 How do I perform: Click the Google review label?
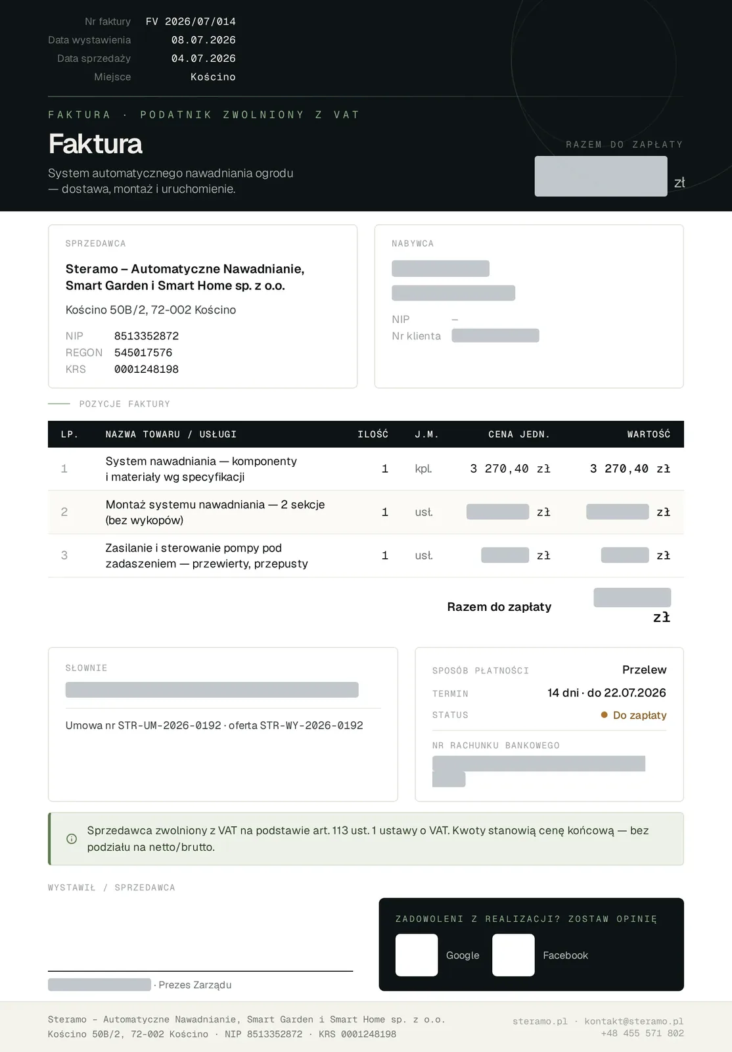(463, 955)
